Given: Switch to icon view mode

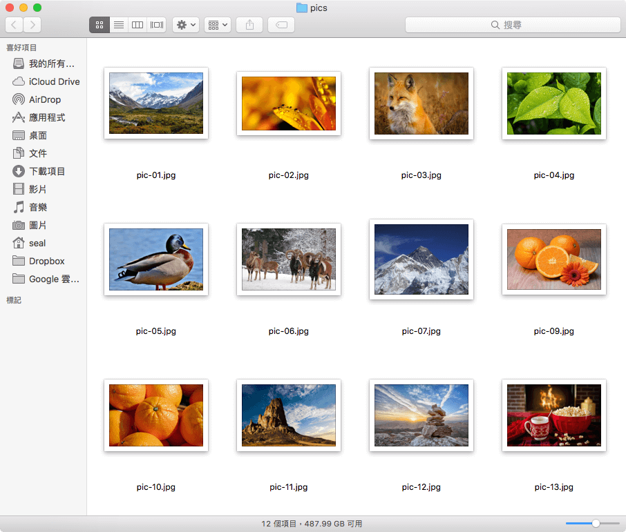Looking at the screenshot, I should (99, 25).
